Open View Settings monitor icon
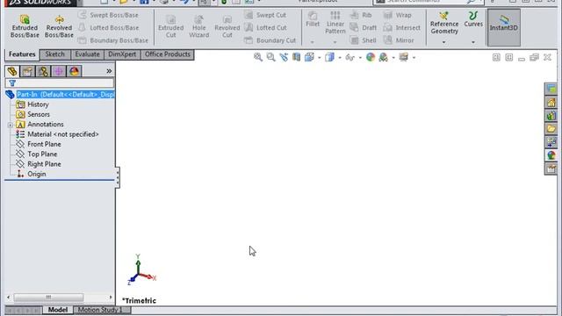Viewport: 562px width, 316px height. click(404, 57)
